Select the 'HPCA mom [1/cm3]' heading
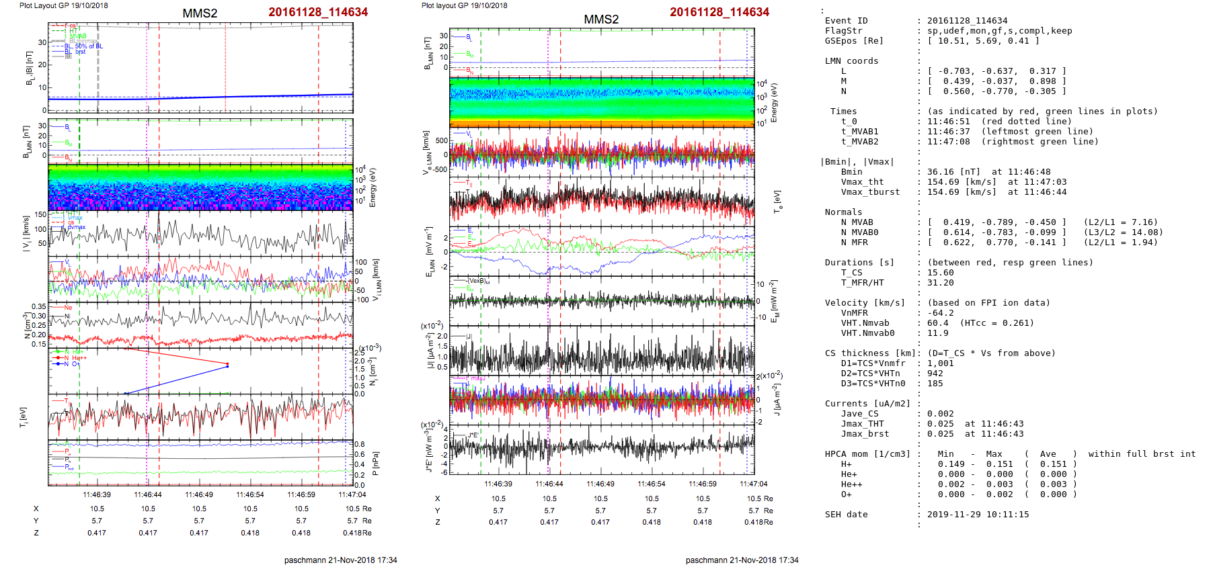Viewport: 1213px width, 565px height. [x=867, y=454]
